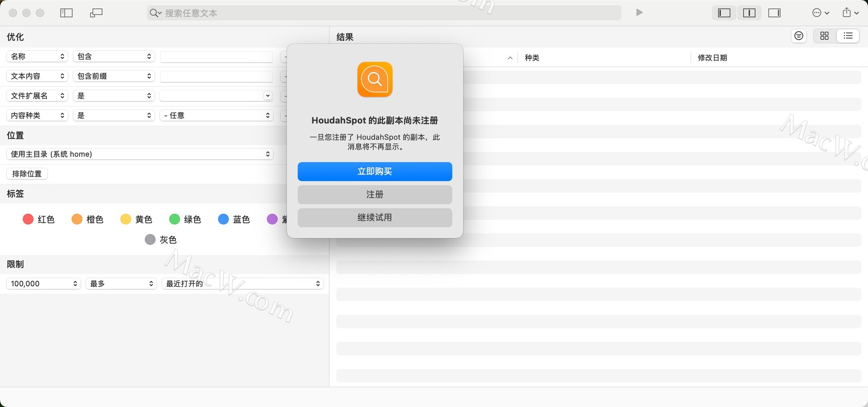The image size is (868, 407).
Task: Expand the file extension combo box
Action: point(268,96)
